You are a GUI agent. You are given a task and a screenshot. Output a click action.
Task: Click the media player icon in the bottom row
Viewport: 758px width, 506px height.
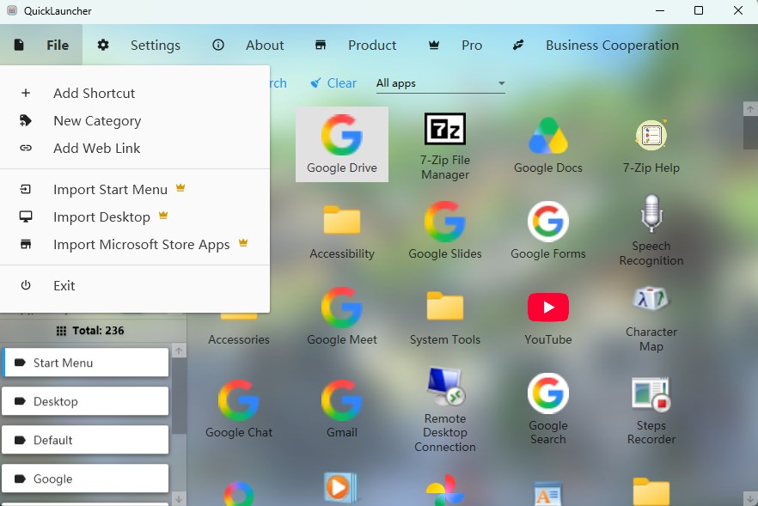(x=342, y=488)
